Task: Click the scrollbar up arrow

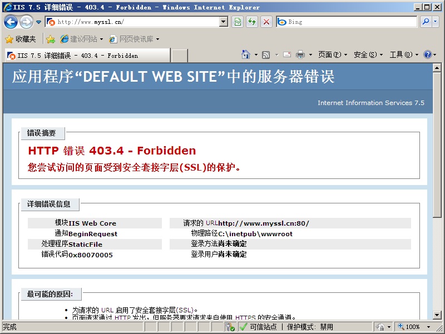Action: pos(437,68)
